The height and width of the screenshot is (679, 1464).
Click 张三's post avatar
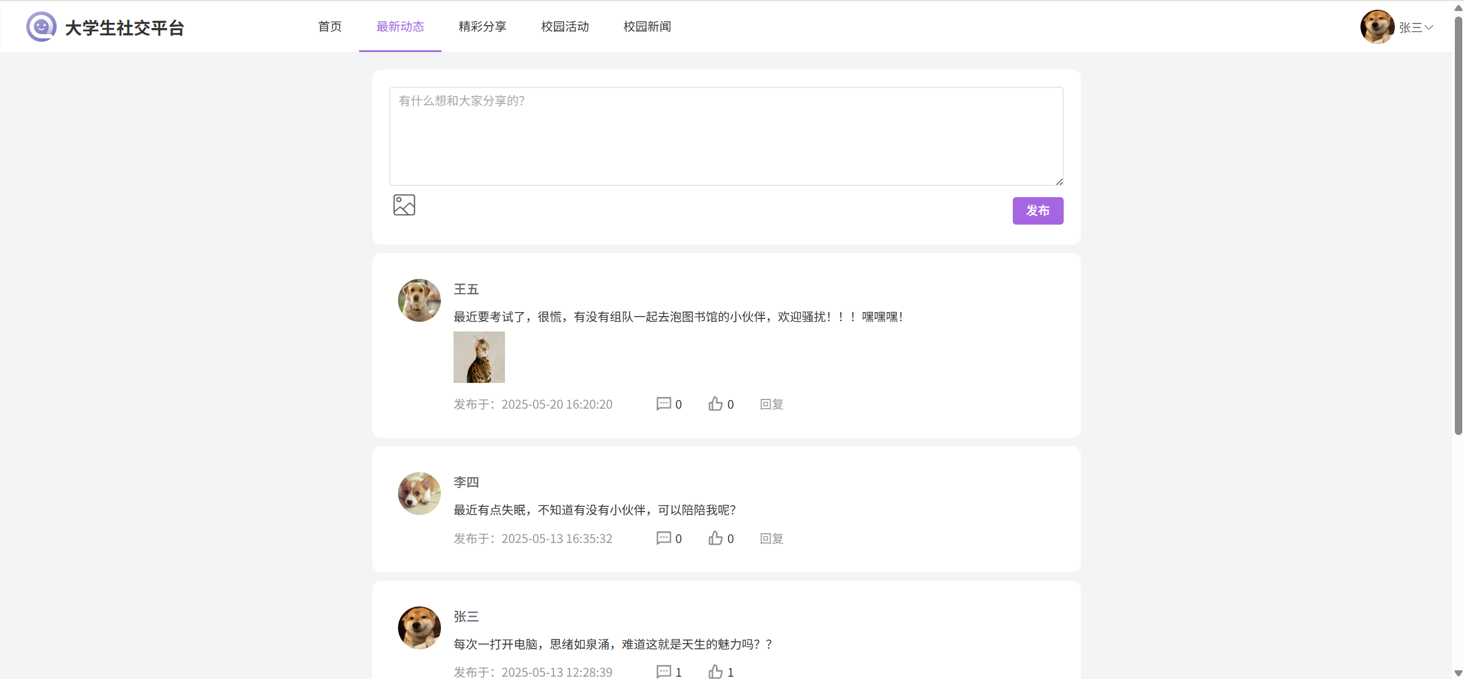point(419,628)
